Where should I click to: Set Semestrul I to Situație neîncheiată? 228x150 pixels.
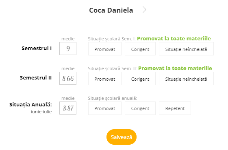click(186, 49)
